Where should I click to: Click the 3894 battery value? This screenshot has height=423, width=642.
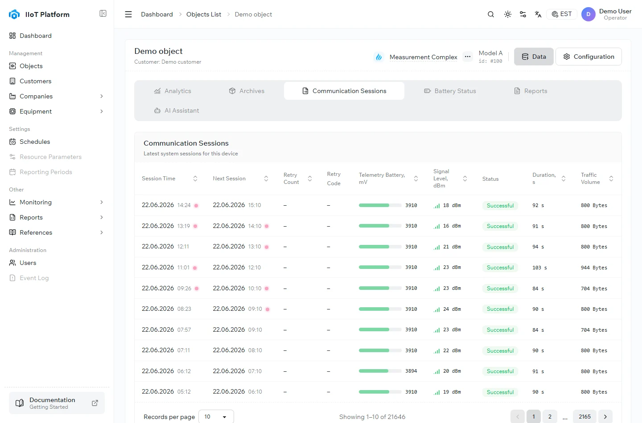tap(411, 371)
